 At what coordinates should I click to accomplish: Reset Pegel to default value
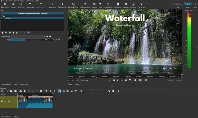(56, 40)
